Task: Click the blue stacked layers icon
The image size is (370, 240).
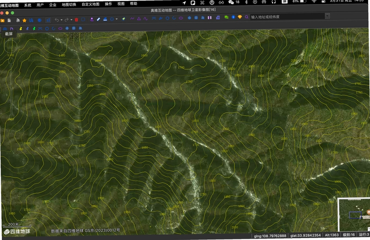Action: click(x=105, y=19)
